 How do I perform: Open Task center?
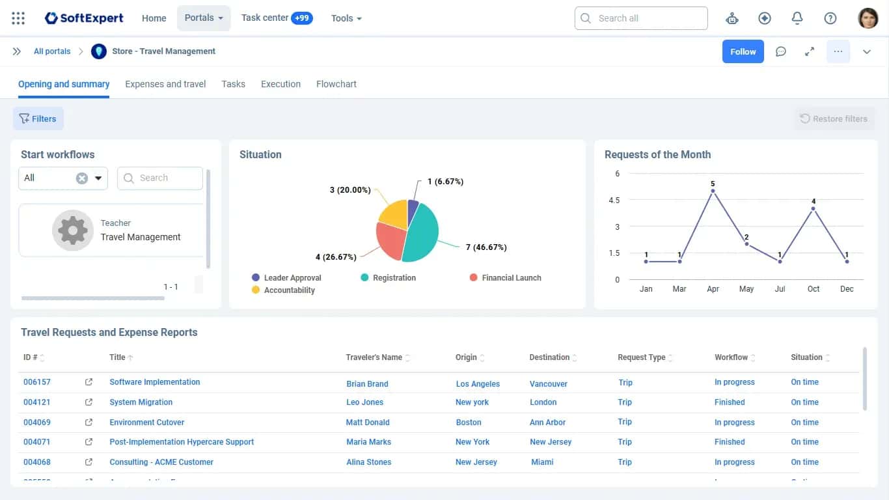coord(277,18)
